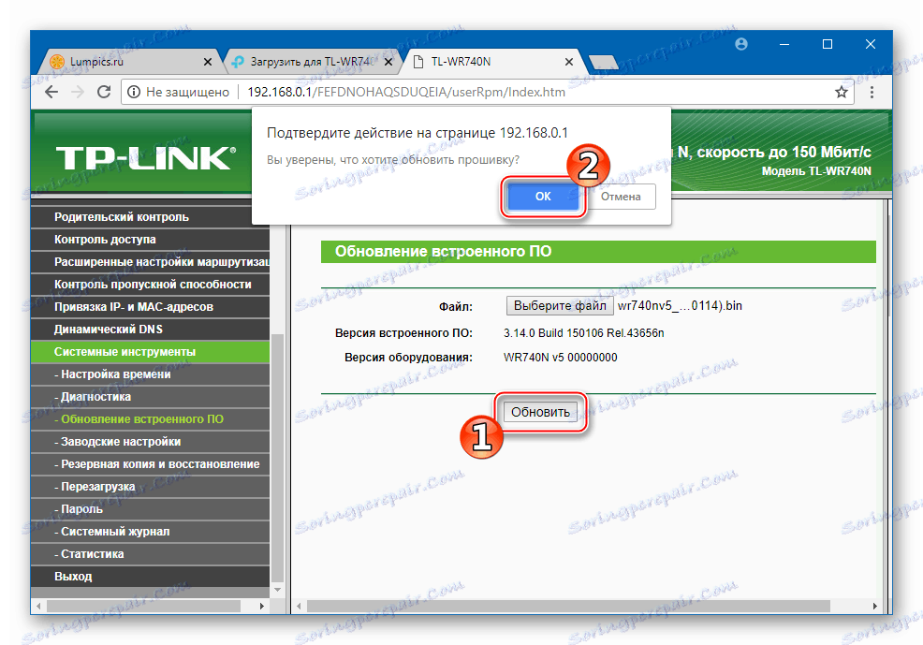Confirm the firmware update with OK

tap(543, 197)
